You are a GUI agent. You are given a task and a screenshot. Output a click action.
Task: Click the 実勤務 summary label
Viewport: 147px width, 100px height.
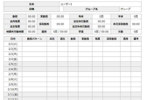[44, 16]
